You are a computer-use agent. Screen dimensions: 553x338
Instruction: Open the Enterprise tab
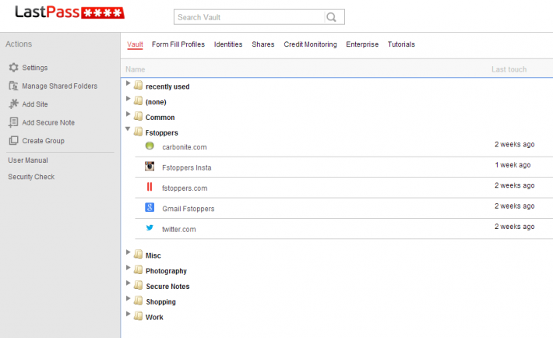(362, 44)
